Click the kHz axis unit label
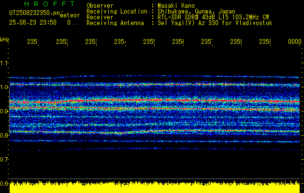The image size is (304, 193). coord(4,40)
